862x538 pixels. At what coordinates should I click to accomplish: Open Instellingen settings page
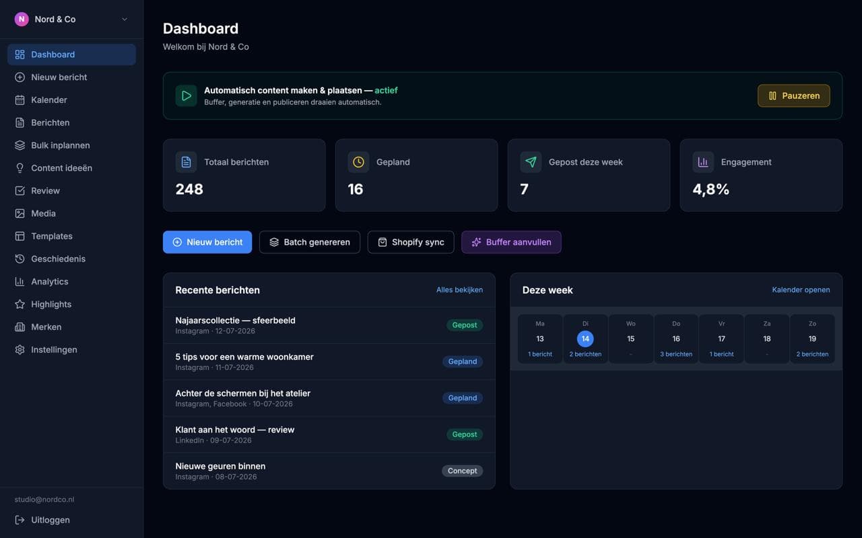[x=71, y=350]
